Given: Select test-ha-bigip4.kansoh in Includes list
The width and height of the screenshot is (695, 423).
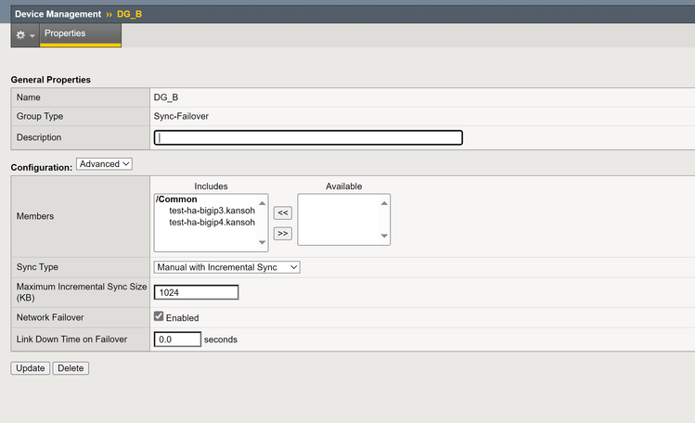Looking at the screenshot, I should 212,223.
